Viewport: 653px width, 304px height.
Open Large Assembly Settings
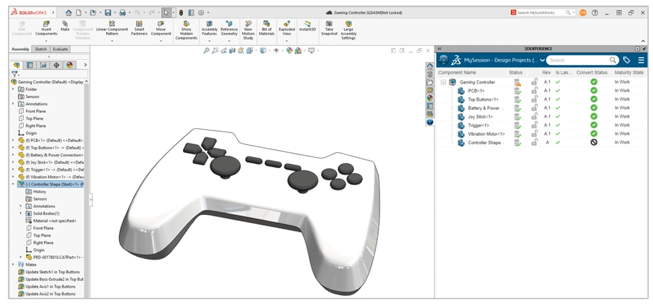[348, 31]
